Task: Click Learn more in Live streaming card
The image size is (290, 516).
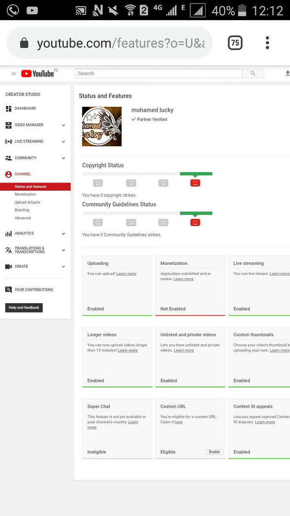Action: click(280, 274)
